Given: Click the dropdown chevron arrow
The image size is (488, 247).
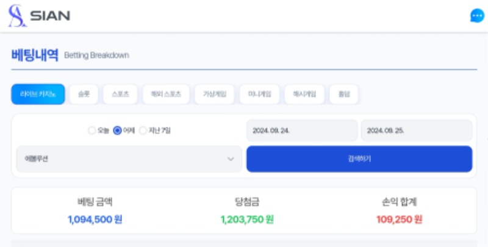Looking at the screenshot, I should (x=231, y=159).
